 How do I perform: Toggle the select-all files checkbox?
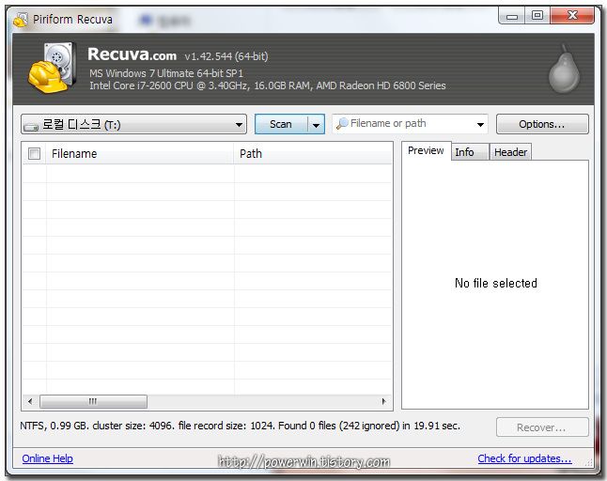[x=34, y=154]
